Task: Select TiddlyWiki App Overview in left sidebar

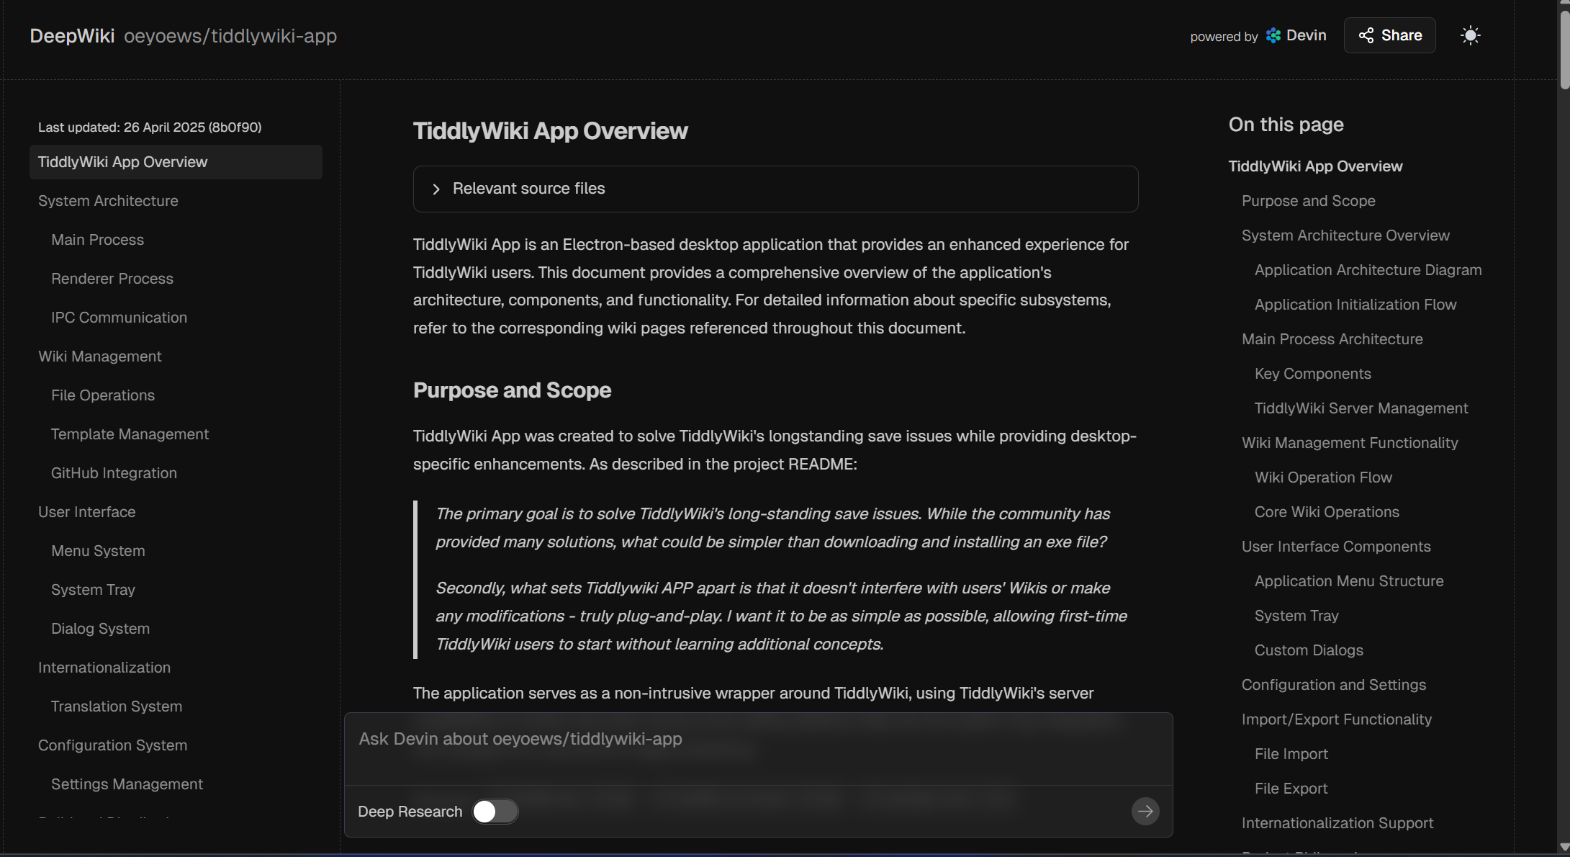Action: 176,162
